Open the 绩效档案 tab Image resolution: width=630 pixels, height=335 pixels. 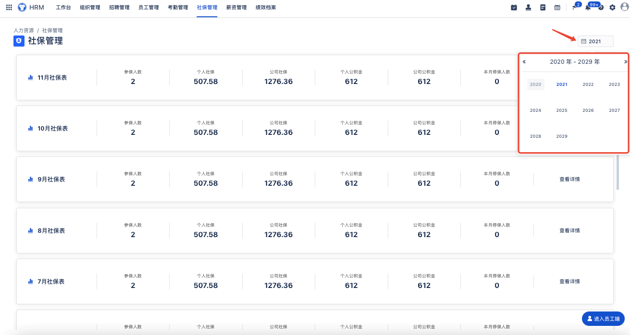(266, 8)
